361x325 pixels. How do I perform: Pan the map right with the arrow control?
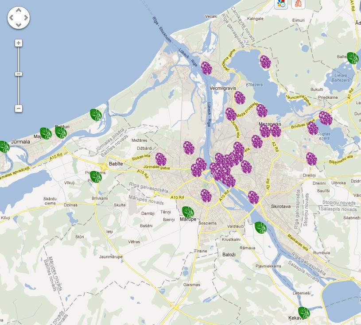(x=26, y=18)
